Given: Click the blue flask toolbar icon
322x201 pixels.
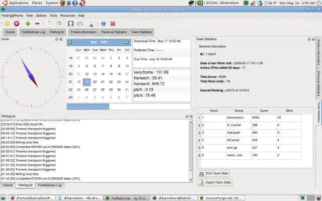Looking at the screenshot, I should tap(92, 24).
